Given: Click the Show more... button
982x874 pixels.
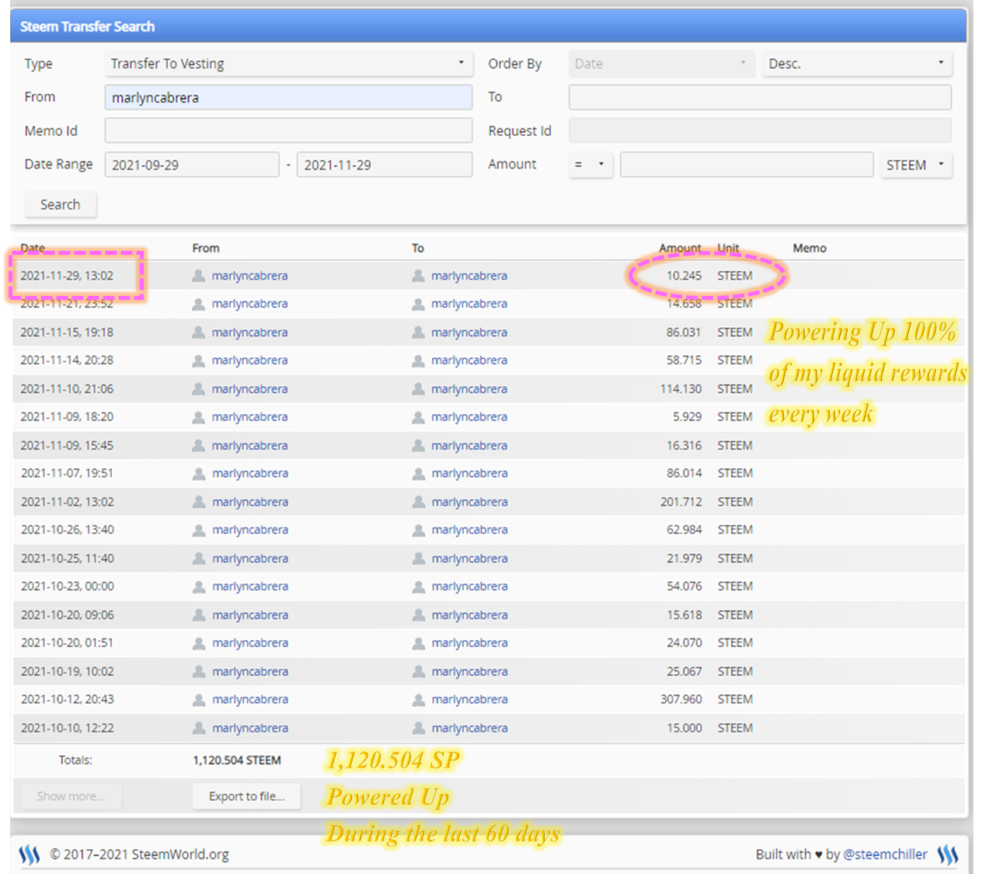Looking at the screenshot, I should click(x=71, y=796).
